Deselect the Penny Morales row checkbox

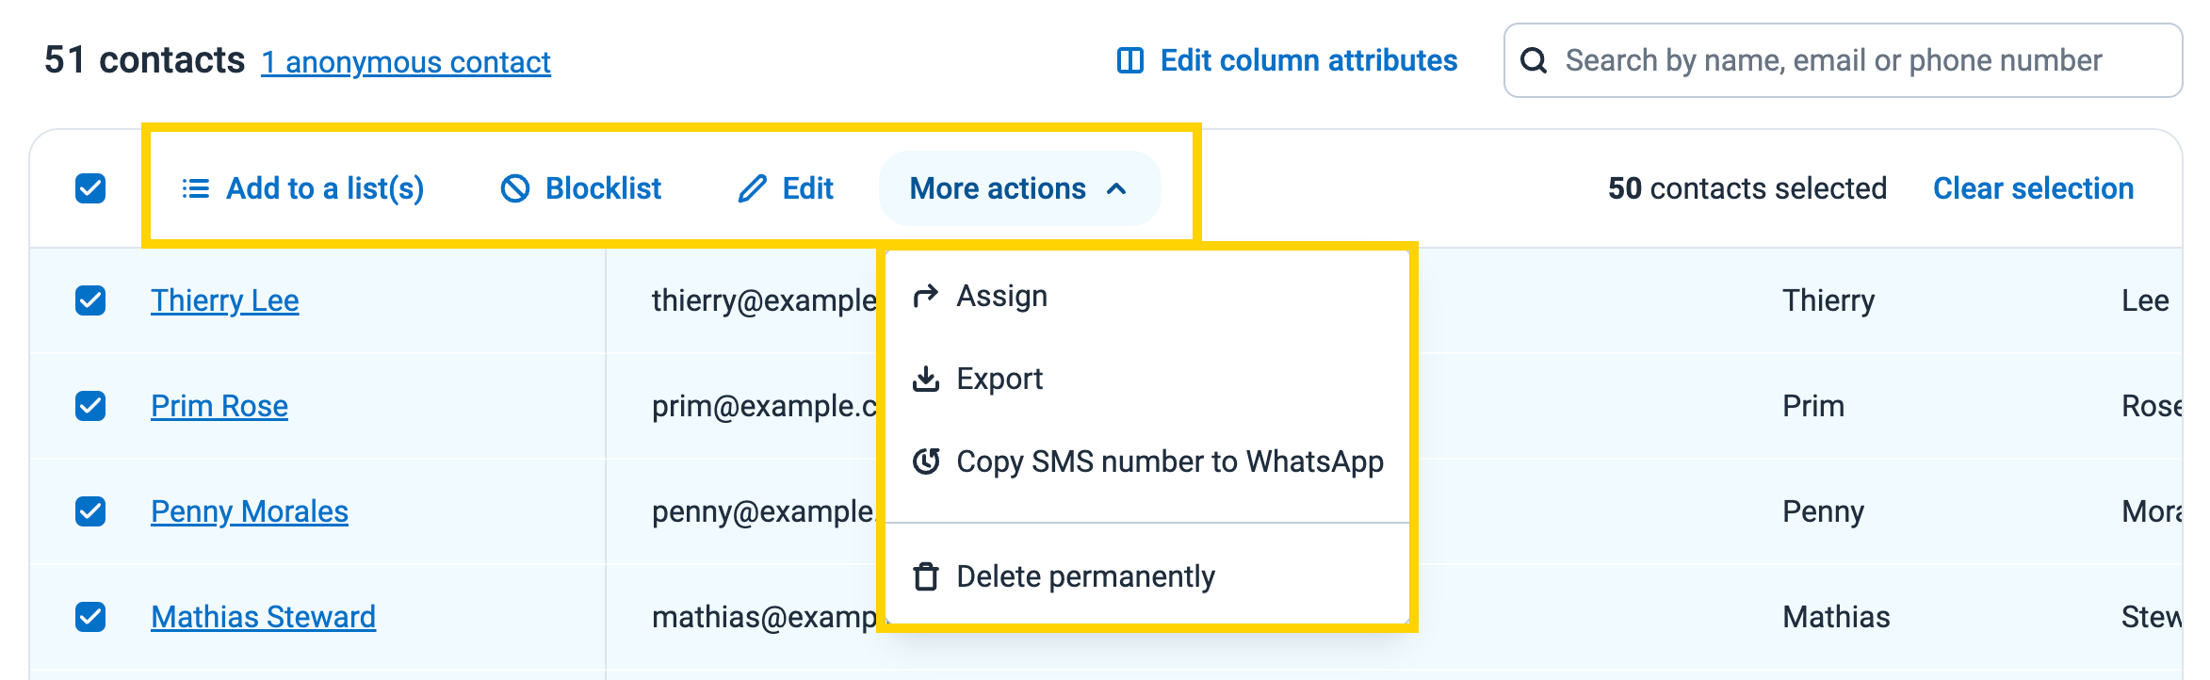(x=90, y=511)
